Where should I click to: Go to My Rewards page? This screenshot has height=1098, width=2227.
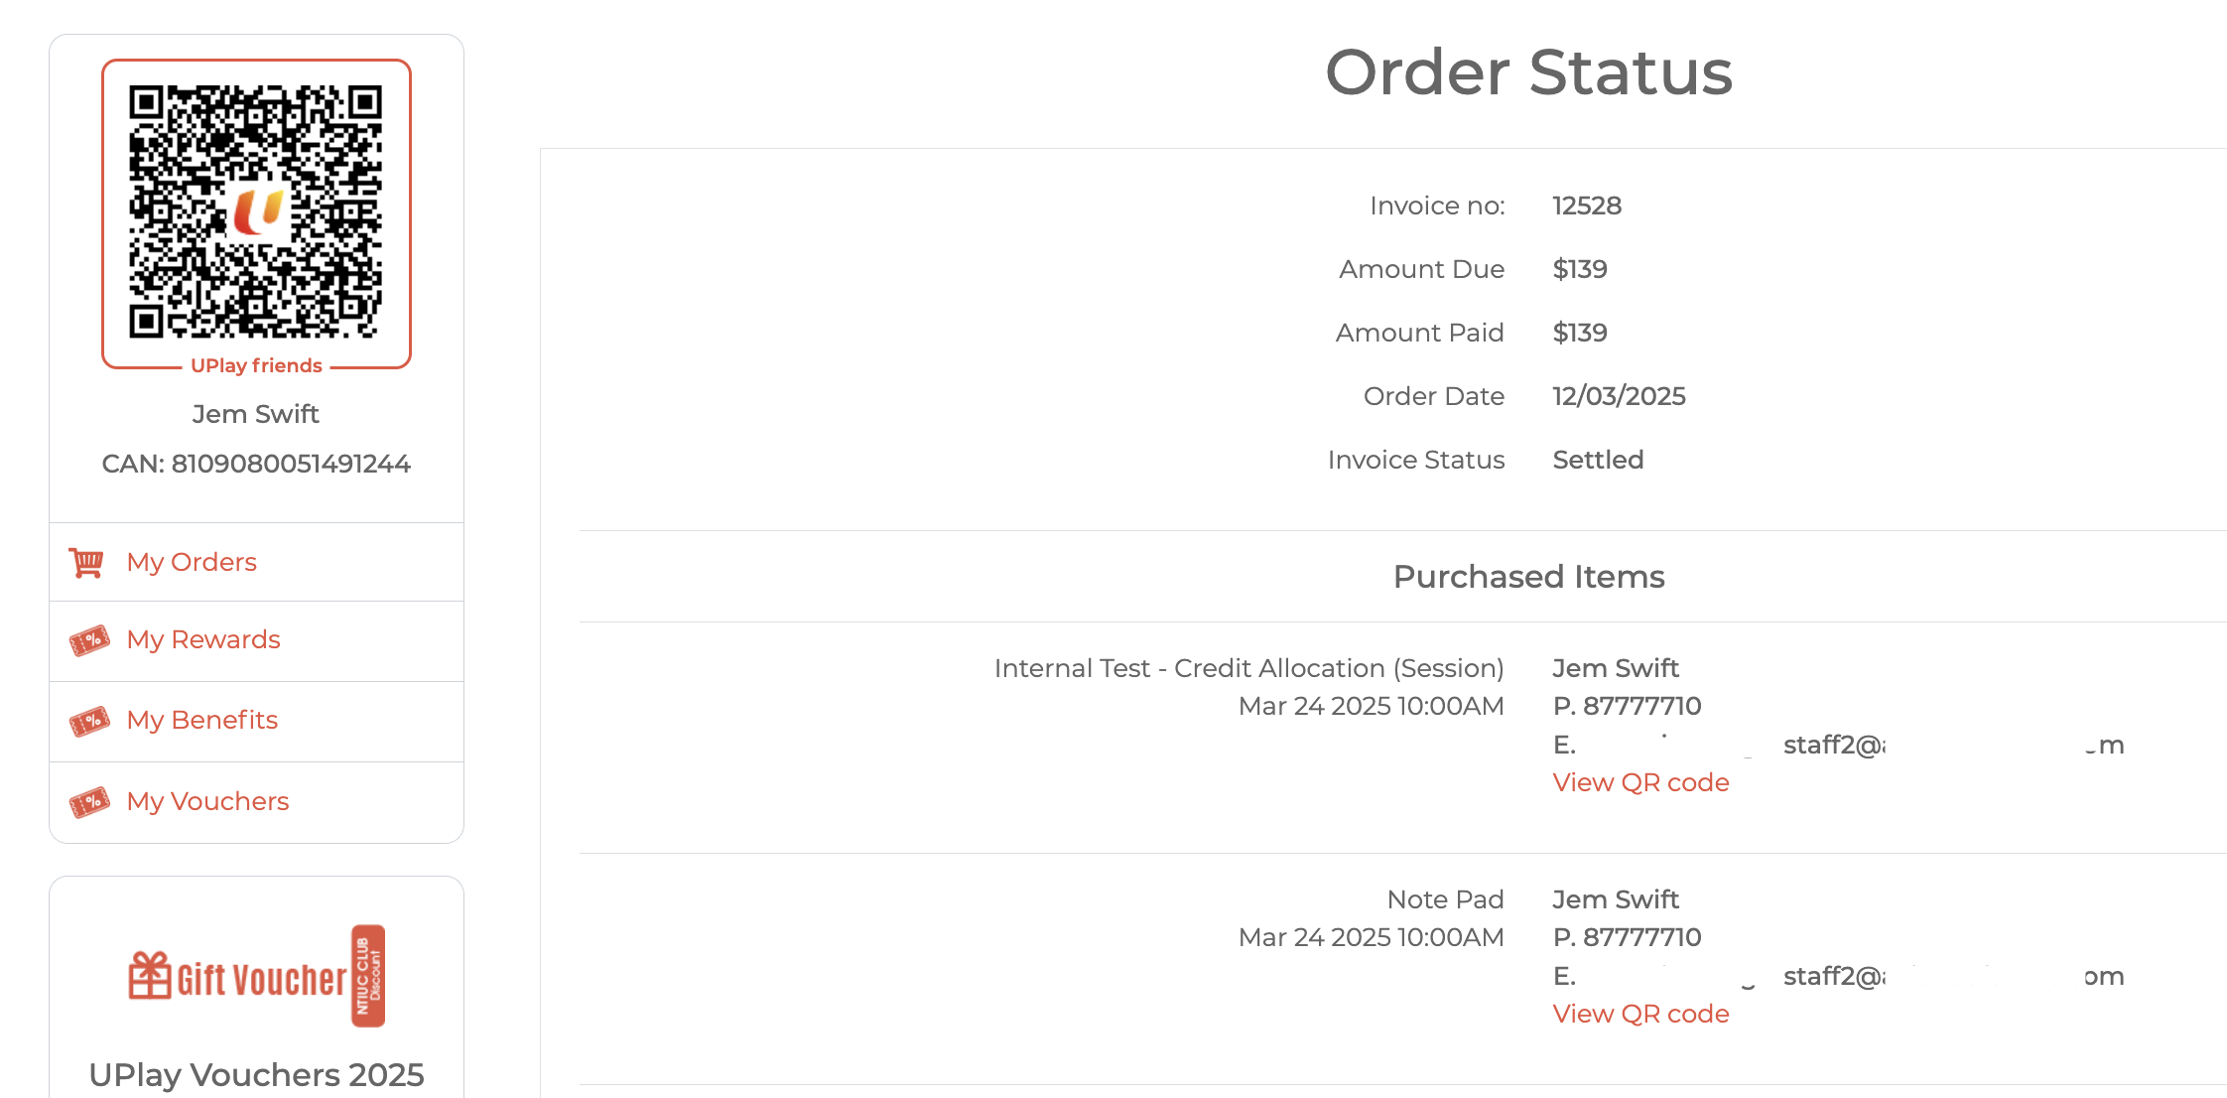point(203,640)
